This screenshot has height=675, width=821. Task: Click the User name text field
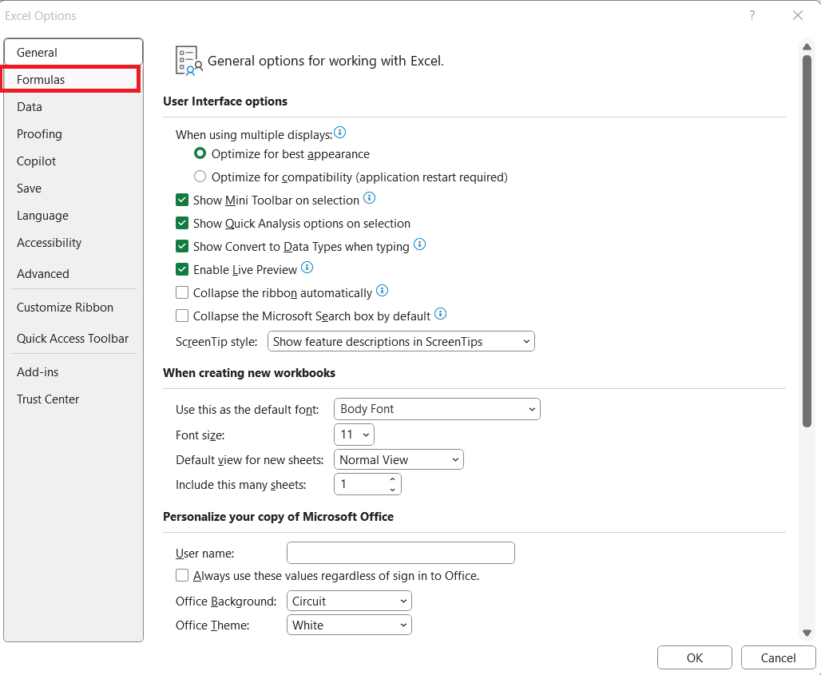point(401,553)
